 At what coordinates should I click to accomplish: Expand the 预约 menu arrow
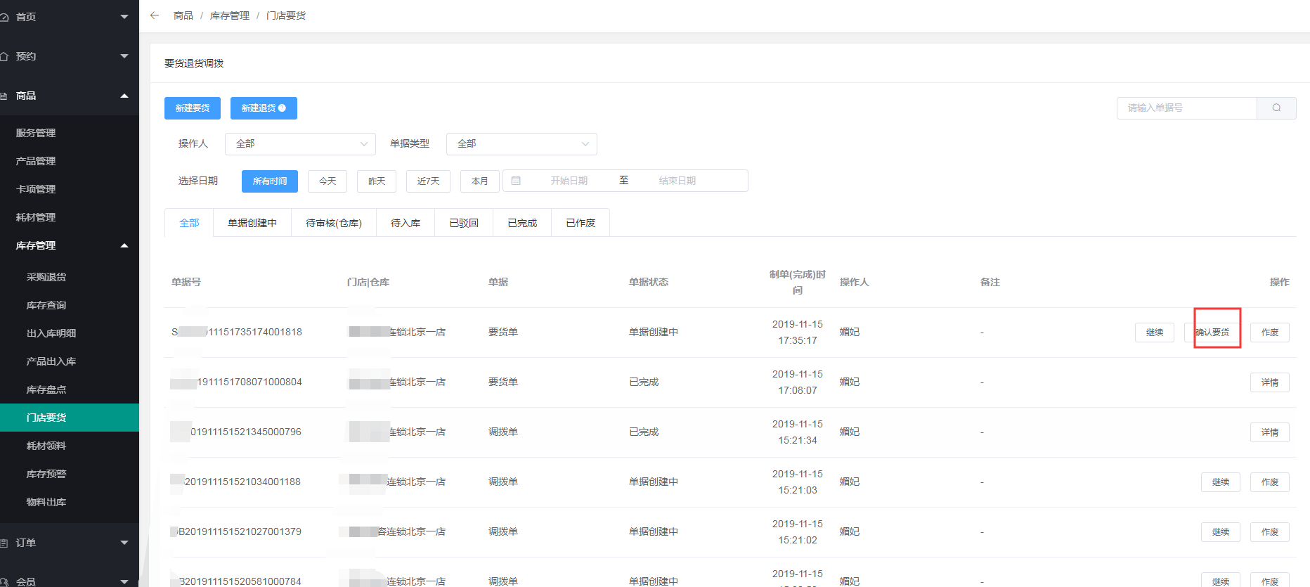pos(124,56)
